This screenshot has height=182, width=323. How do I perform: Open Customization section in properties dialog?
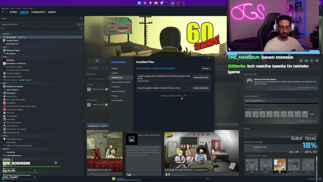click(x=117, y=100)
